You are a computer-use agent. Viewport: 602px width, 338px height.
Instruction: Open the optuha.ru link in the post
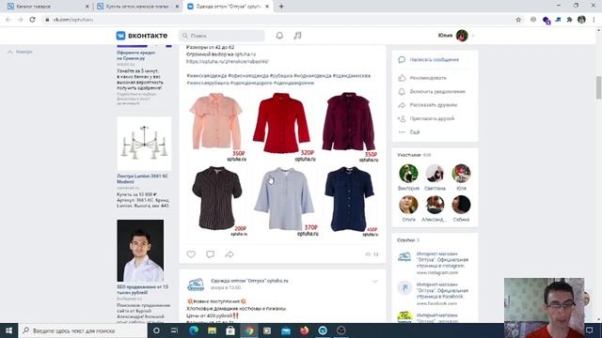click(228, 61)
